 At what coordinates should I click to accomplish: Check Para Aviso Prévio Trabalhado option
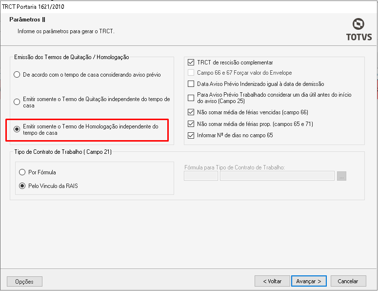191,98
